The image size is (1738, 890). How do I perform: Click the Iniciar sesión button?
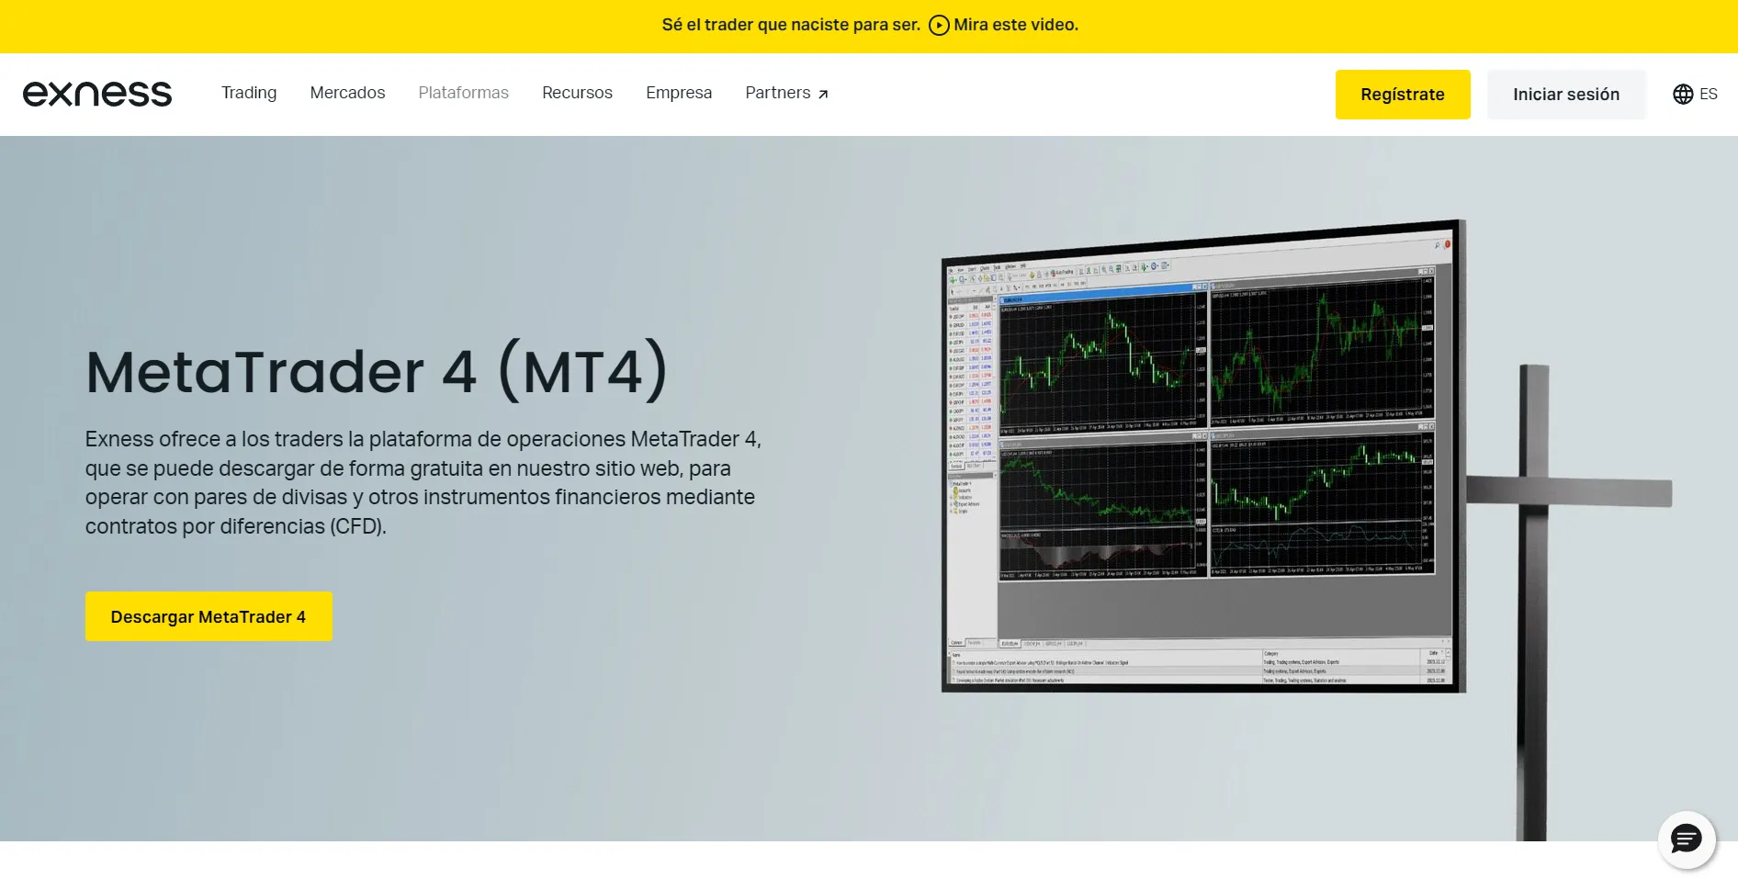(1566, 95)
